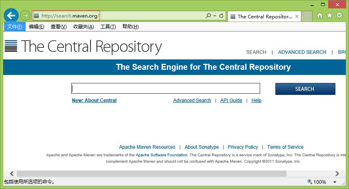Open the Advanced Search link below search box

click(192, 100)
